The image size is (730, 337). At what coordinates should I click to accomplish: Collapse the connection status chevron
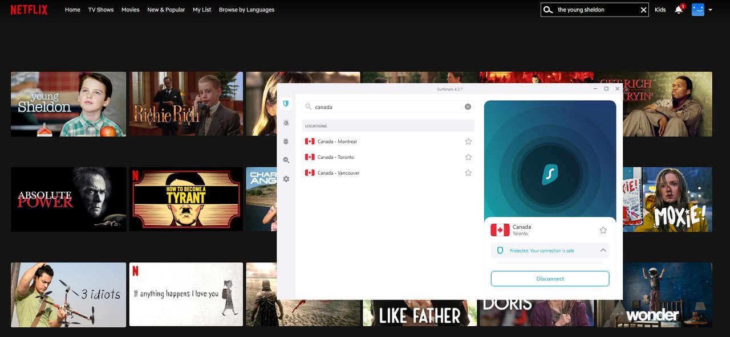click(x=603, y=250)
